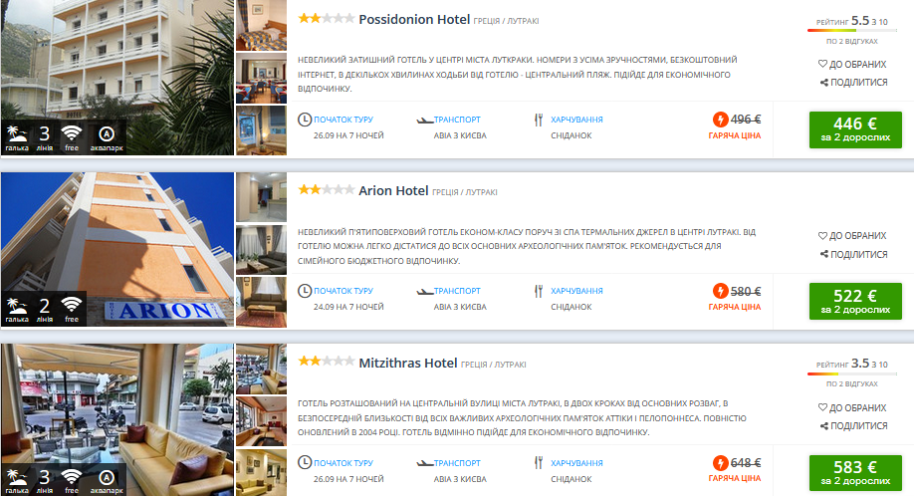
Task: Click the beach palm icon on the Mitzithras photo
Action: coord(16,477)
